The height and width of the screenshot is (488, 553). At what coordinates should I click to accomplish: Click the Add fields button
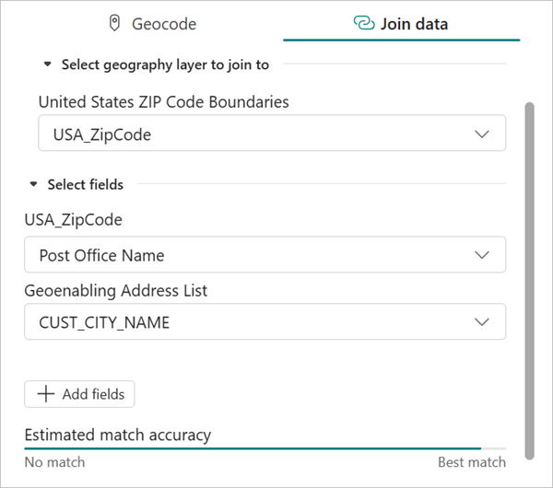pyautogui.click(x=79, y=394)
